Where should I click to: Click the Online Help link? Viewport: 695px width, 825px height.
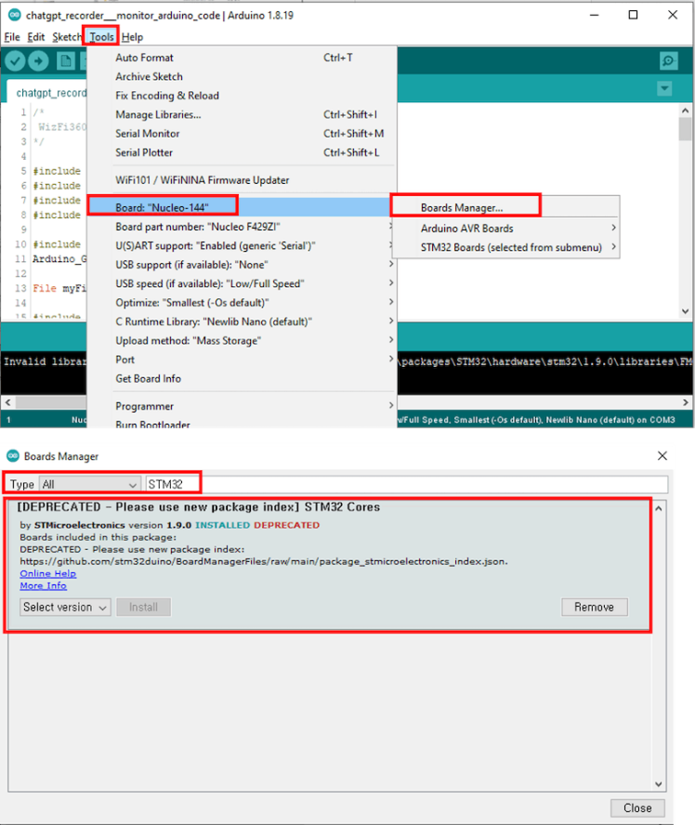[x=48, y=573]
